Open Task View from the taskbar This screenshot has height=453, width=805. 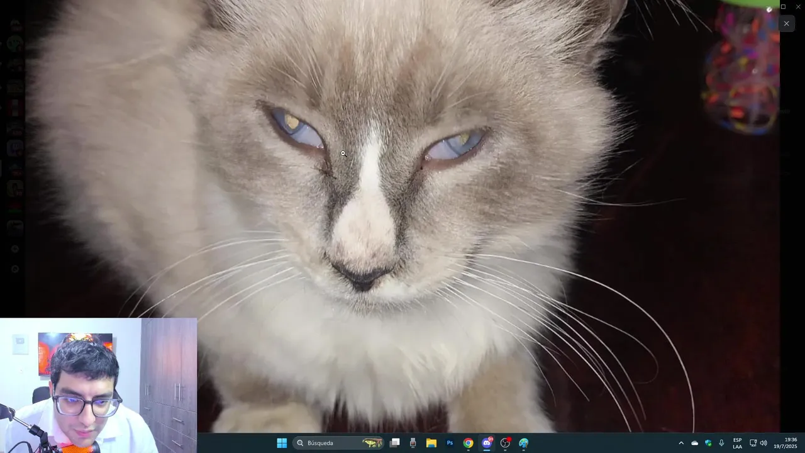coord(394,443)
